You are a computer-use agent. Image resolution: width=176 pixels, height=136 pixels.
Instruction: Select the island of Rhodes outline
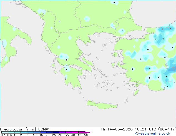click(136, 92)
